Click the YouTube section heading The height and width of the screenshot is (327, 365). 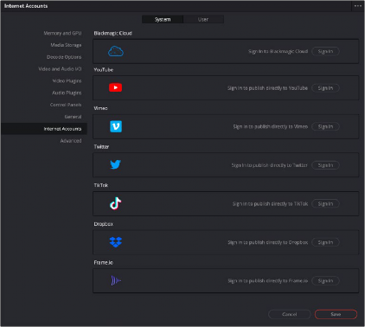point(104,70)
